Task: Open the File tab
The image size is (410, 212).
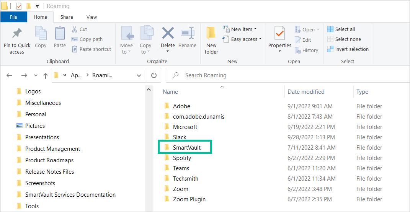Action: [14, 17]
